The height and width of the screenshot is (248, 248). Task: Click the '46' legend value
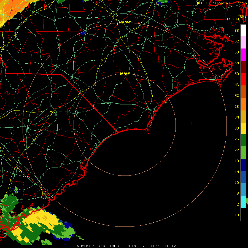237,85
